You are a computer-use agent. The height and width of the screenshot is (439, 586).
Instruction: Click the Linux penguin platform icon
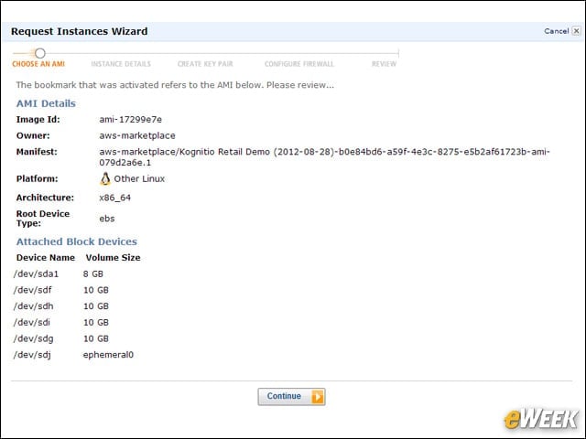pos(105,179)
